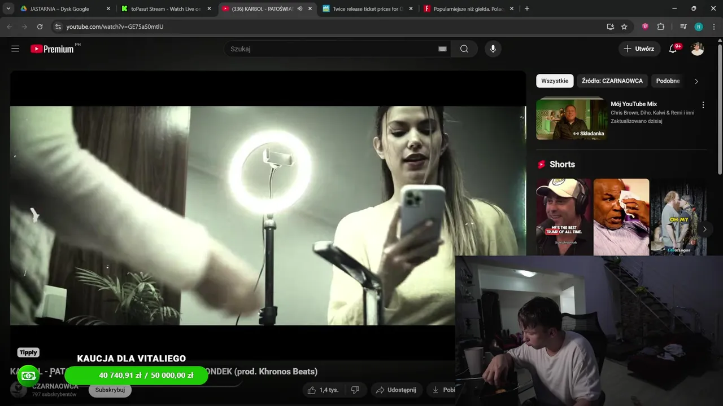Click the Udostępnij share button
The image size is (723, 406).
tap(396, 390)
